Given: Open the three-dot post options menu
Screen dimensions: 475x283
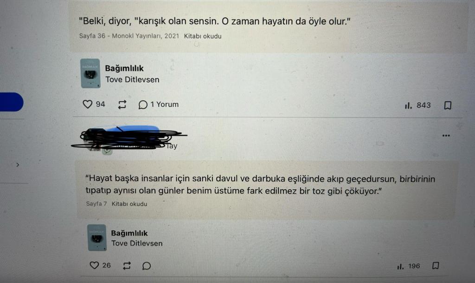Looking at the screenshot, I should 446,136.
